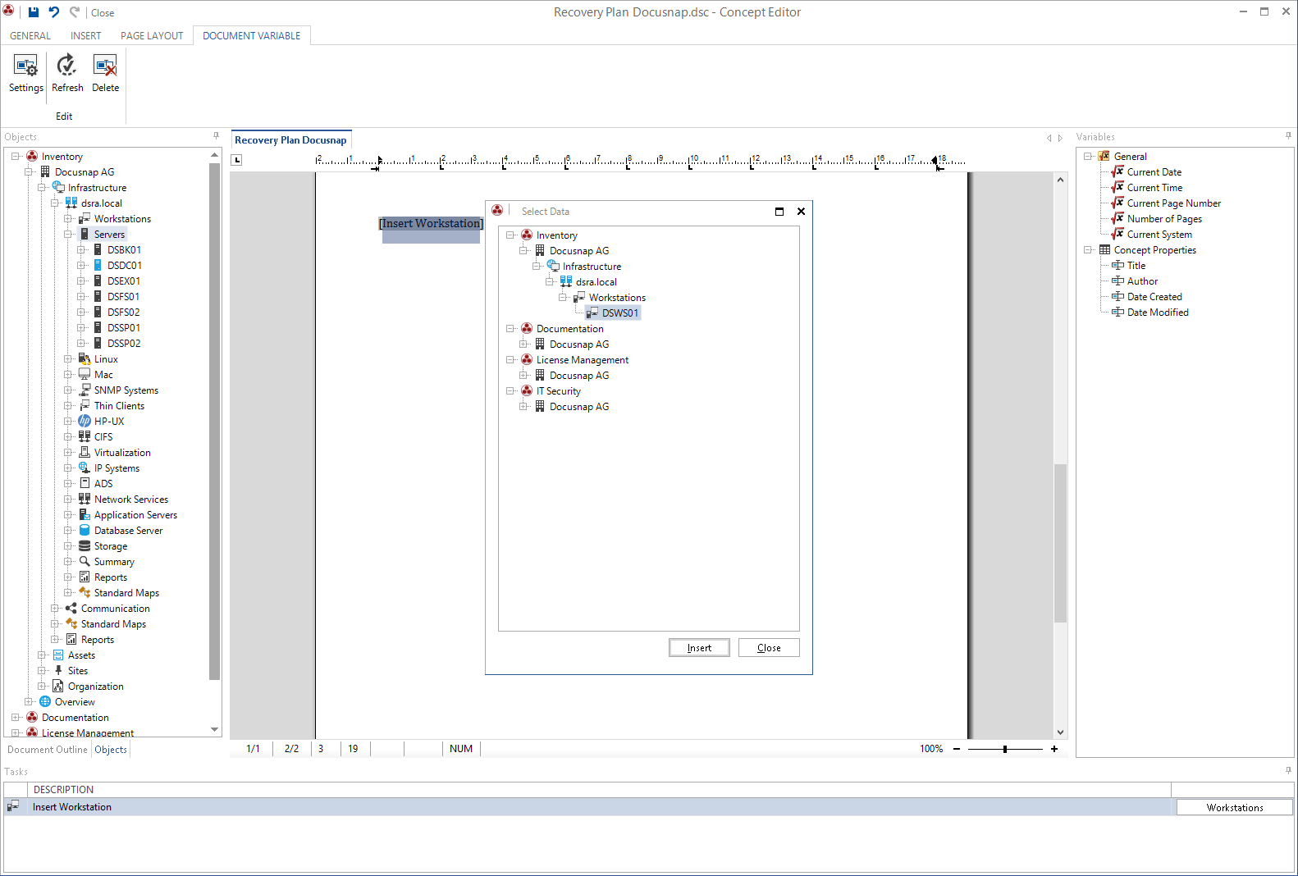Collapse the License Management node in Select Data
1298x876 pixels.
[x=510, y=360]
